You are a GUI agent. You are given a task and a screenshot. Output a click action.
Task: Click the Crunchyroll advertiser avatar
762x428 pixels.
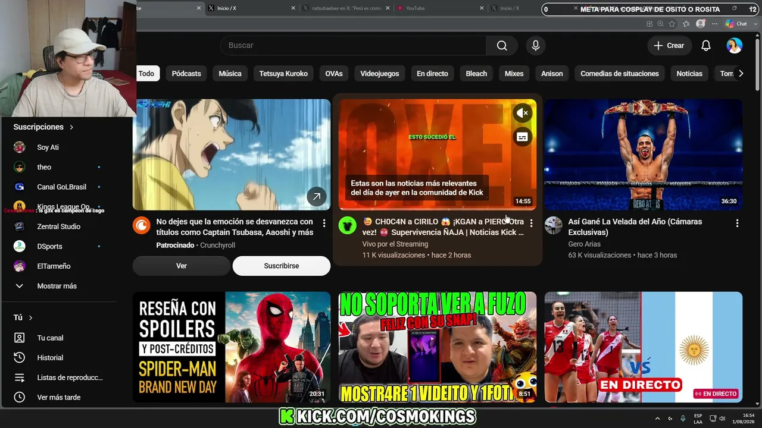[142, 225]
